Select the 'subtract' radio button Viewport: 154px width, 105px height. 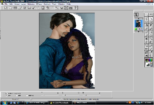[x=27, y=95]
